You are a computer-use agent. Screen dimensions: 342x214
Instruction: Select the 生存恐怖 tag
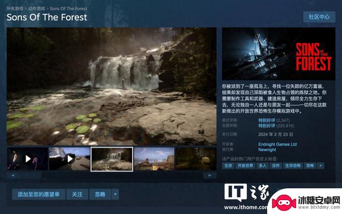click(293, 166)
